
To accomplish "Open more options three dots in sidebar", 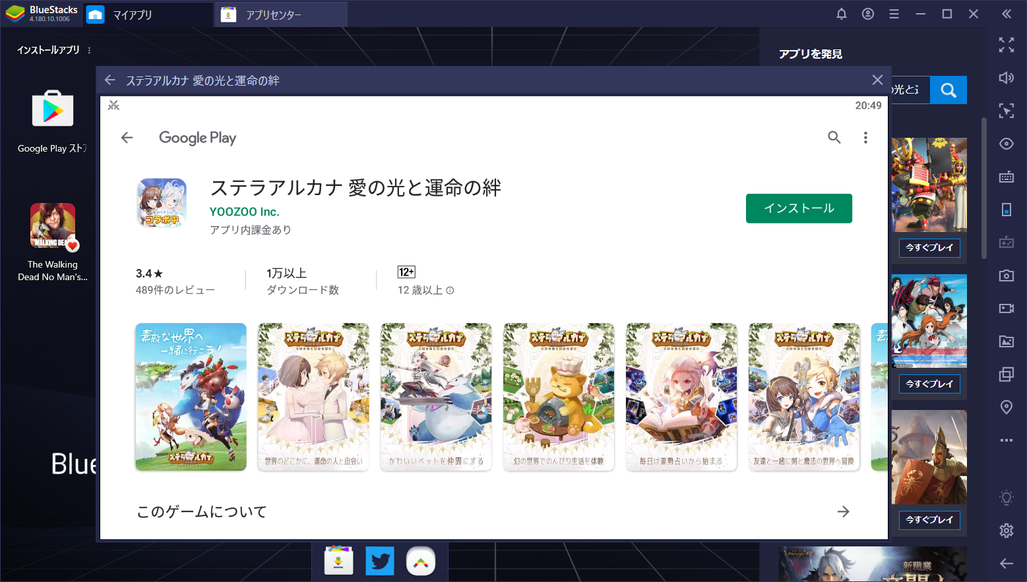I will pyautogui.click(x=1007, y=440).
